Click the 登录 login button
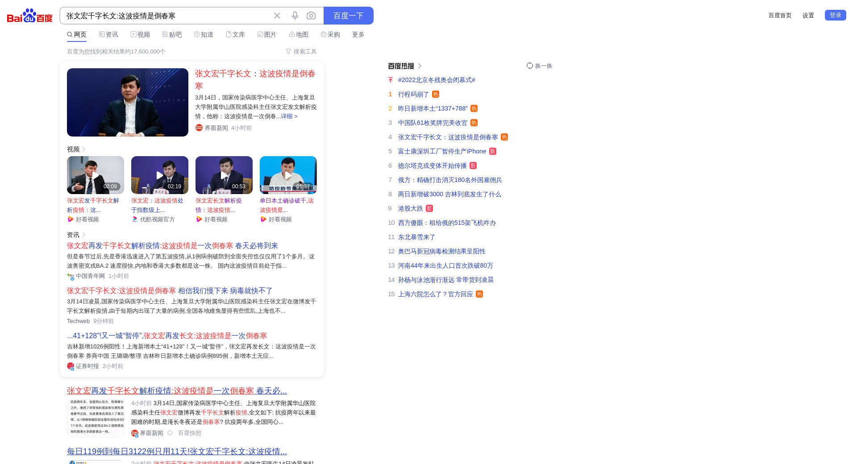The image size is (857, 464). (835, 15)
